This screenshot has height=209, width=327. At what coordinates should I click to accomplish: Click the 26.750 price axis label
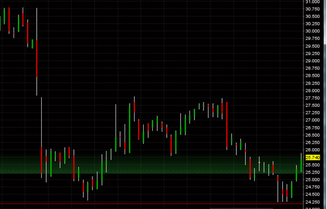coord(312,128)
